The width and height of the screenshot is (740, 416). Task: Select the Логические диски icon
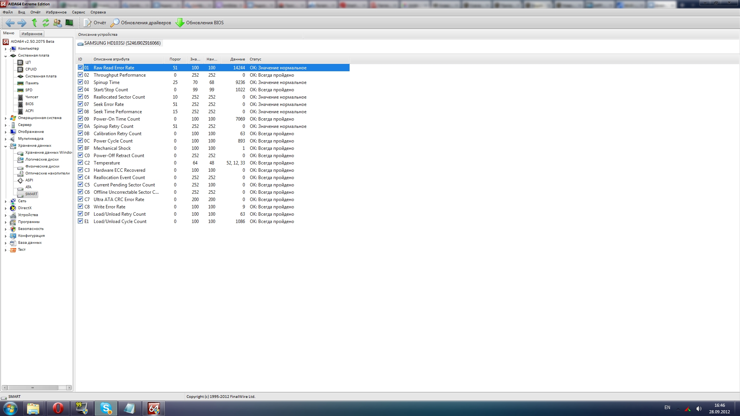coord(20,159)
